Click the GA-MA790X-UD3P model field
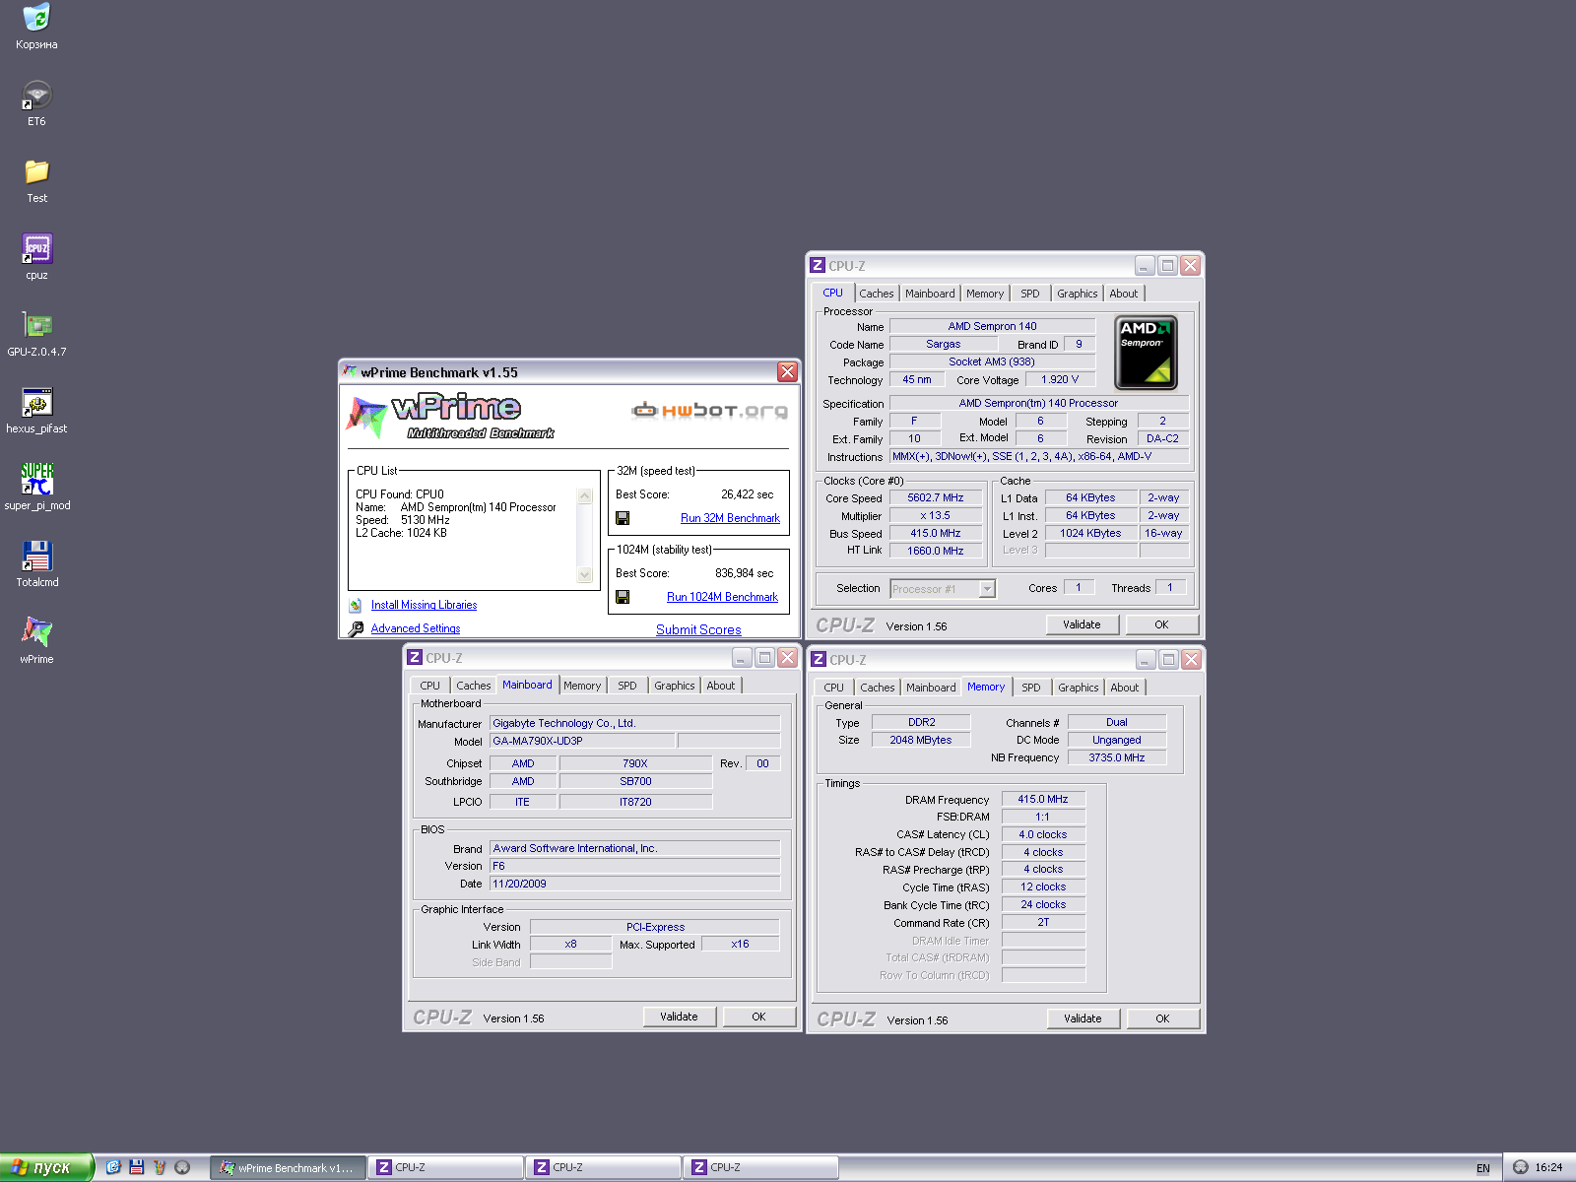Viewport: 1576px width, 1182px height. click(582, 741)
